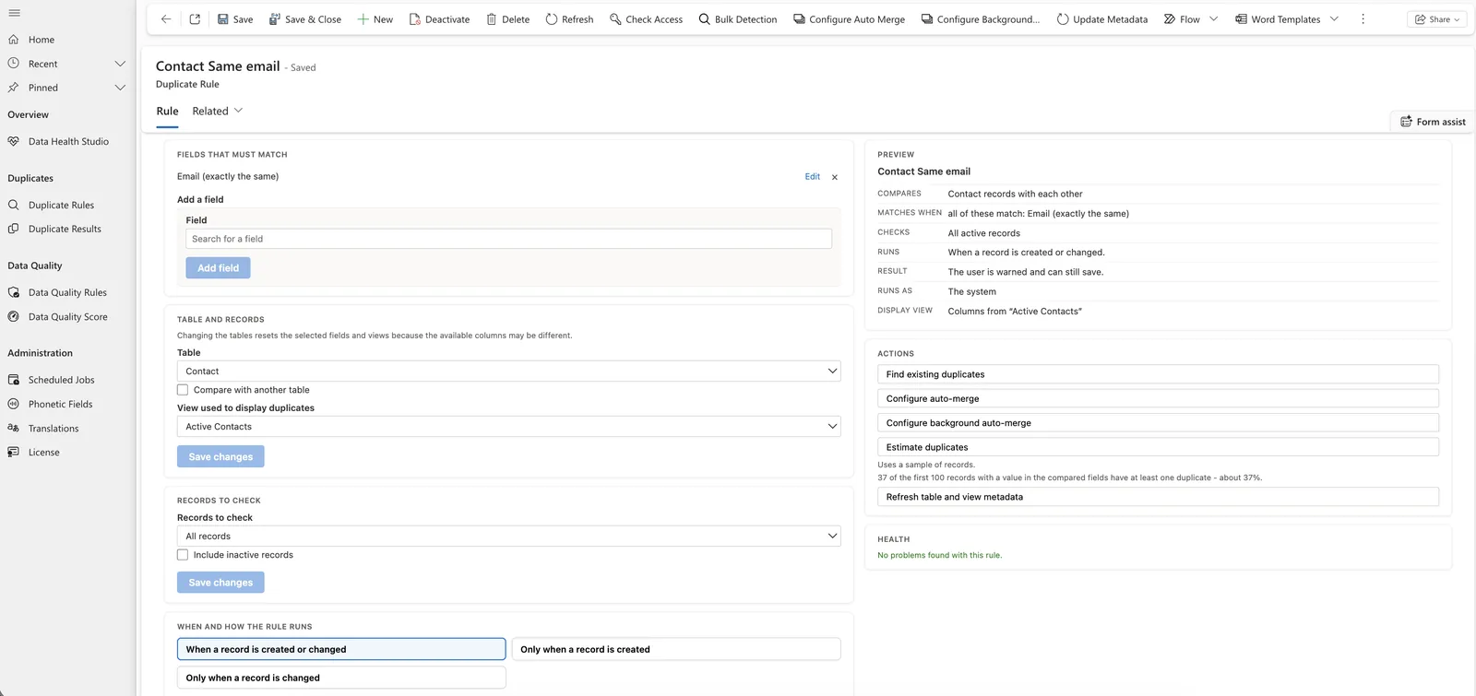This screenshot has height=696, width=1476.
Task: Open Word Templates
Action: pos(1278,19)
